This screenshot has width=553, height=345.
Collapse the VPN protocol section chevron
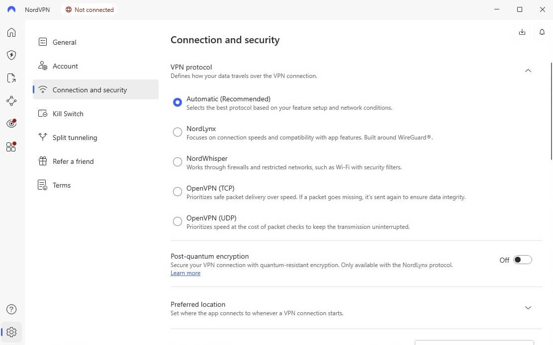[528, 71]
